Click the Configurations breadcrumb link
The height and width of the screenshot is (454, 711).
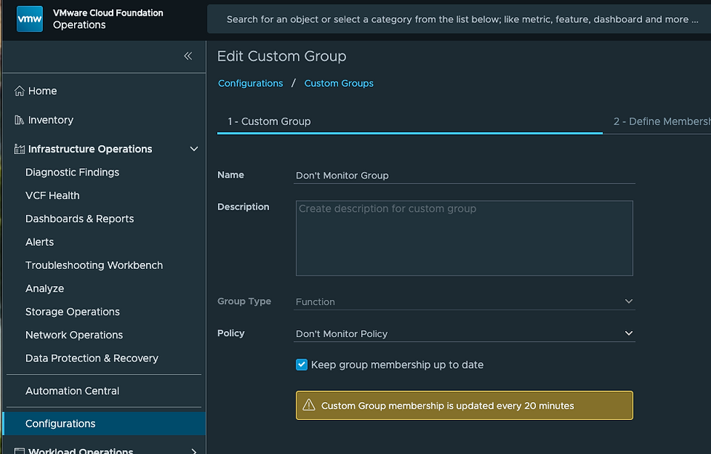point(251,84)
